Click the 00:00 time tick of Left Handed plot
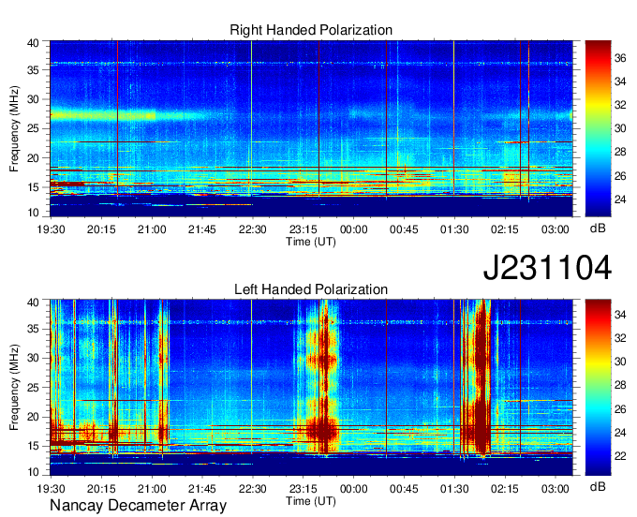Viewport: 637px width, 517px height. pyautogui.click(x=353, y=489)
